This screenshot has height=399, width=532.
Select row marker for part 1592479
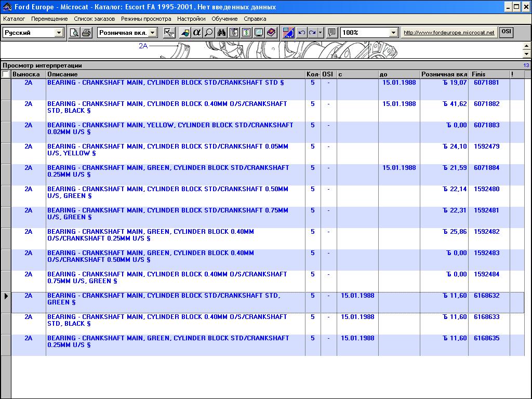[5, 153]
